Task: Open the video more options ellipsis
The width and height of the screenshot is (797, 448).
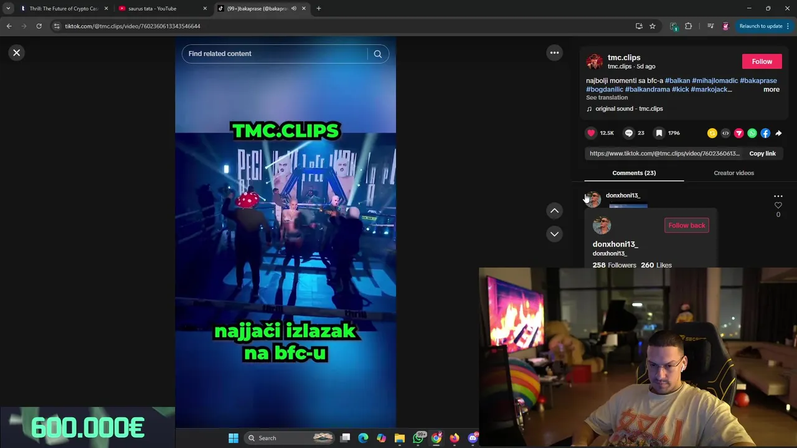Action: coord(554,53)
